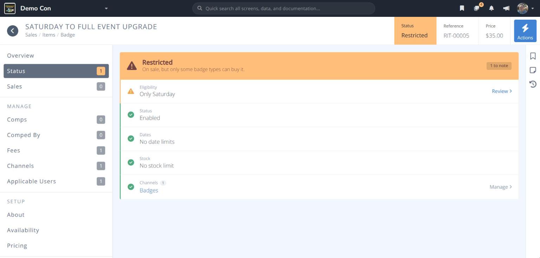Select Status in sidebar
The image size is (540, 258).
56,71
